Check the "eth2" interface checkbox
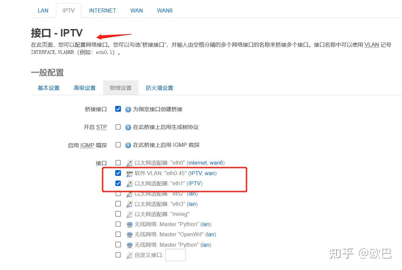Screen dimensions: 402x270 (118, 193)
